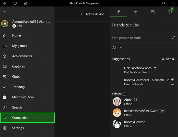Open the AlmondApollo589 profile picture
This screenshot has height=137, width=178.
[x=5, y=24]
